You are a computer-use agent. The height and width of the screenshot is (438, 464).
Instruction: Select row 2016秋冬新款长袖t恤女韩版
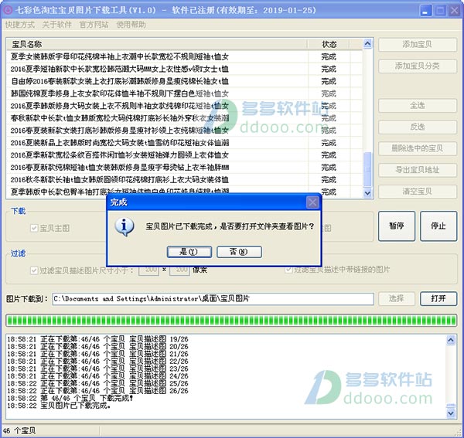184,180
